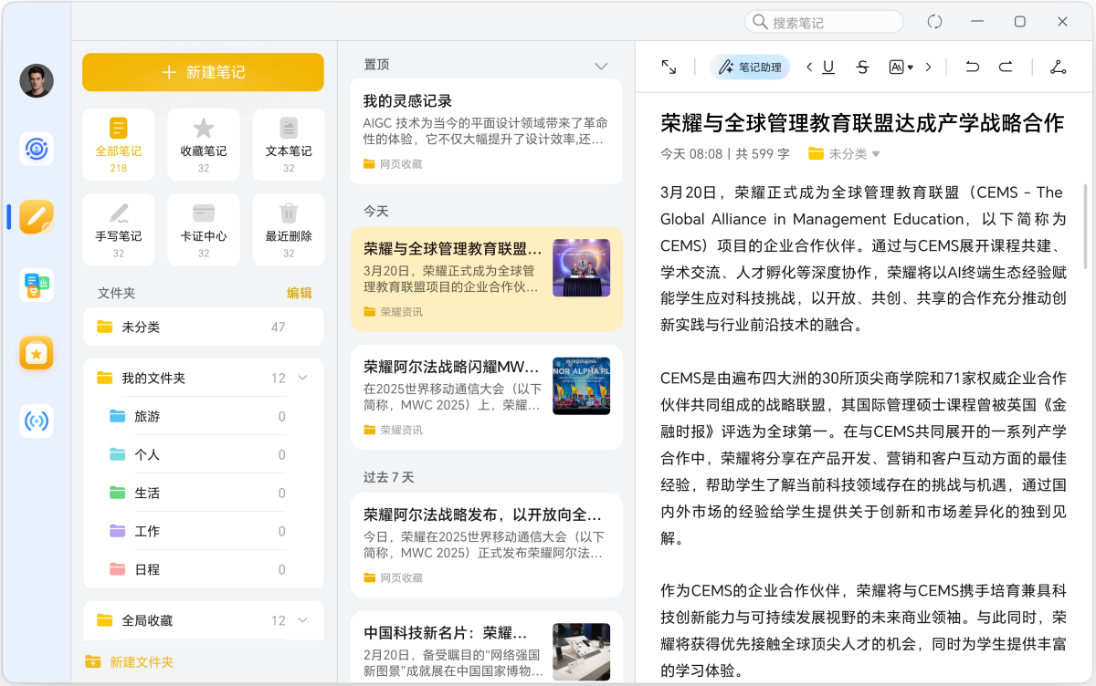Switch to 收藏笔记 collected notes
This screenshot has height=686, width=1096.
click(x=203, y=144)
